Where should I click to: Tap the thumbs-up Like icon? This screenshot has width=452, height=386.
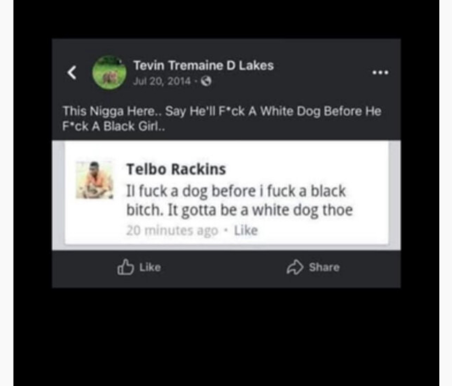(125, 267)
